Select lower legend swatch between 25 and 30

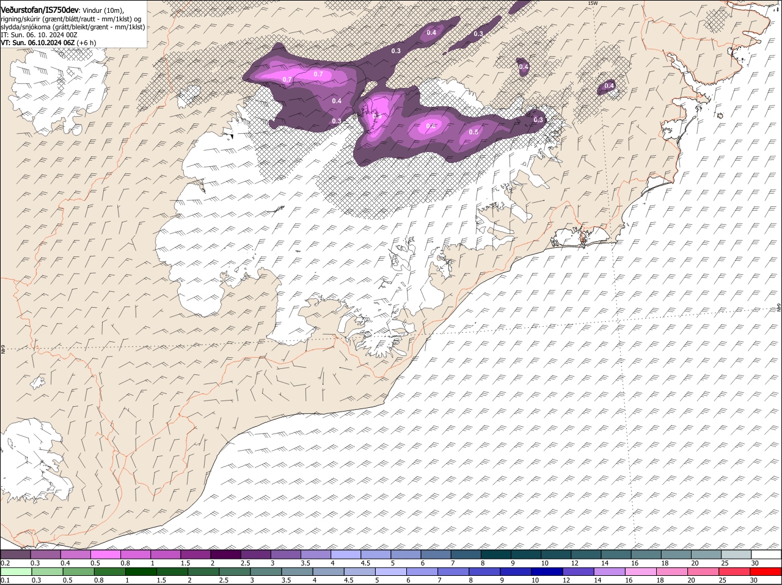(x=734, y=572)
